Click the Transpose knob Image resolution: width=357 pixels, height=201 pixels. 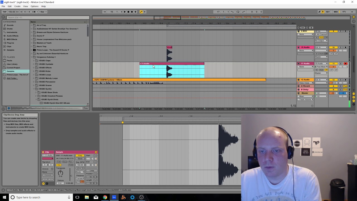point(61,173)
